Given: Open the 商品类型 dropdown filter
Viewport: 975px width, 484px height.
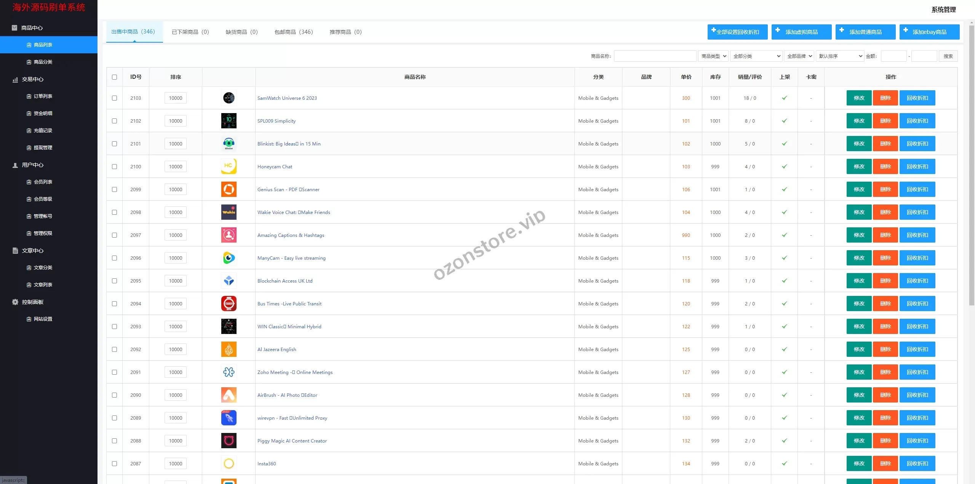Looking at the screenshot, I should tap(713, 56).
